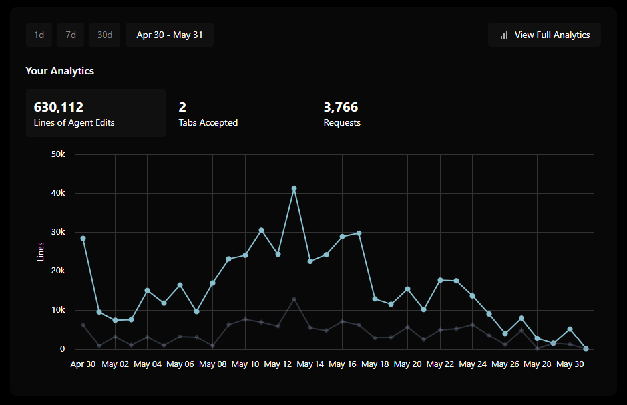The width and height of the screenshot is (627, 405).
Task: Select the 1d time range
Action: point(39,35)
